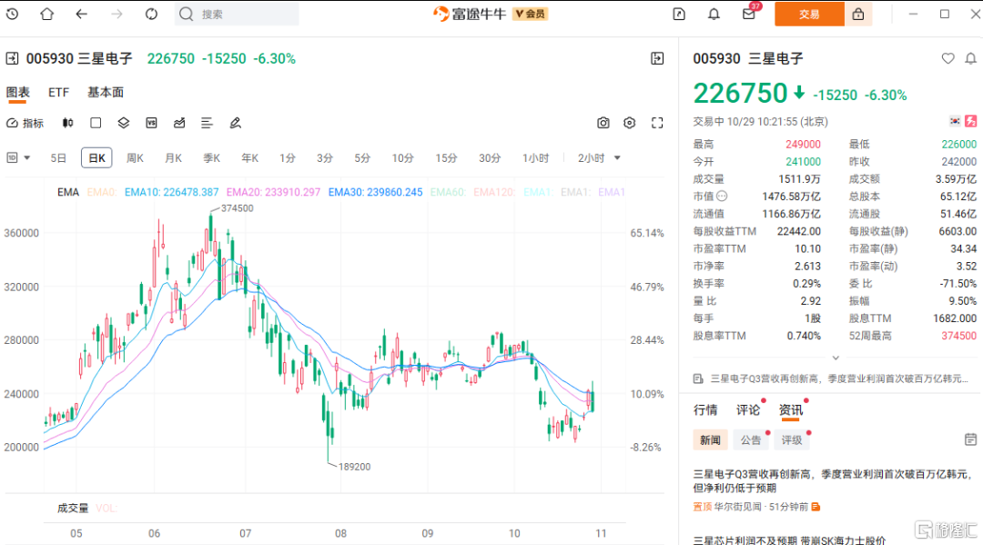Screen dimensions: 983x545
Task: Click the chart trend analysis icon
Action: pos(179,123)
